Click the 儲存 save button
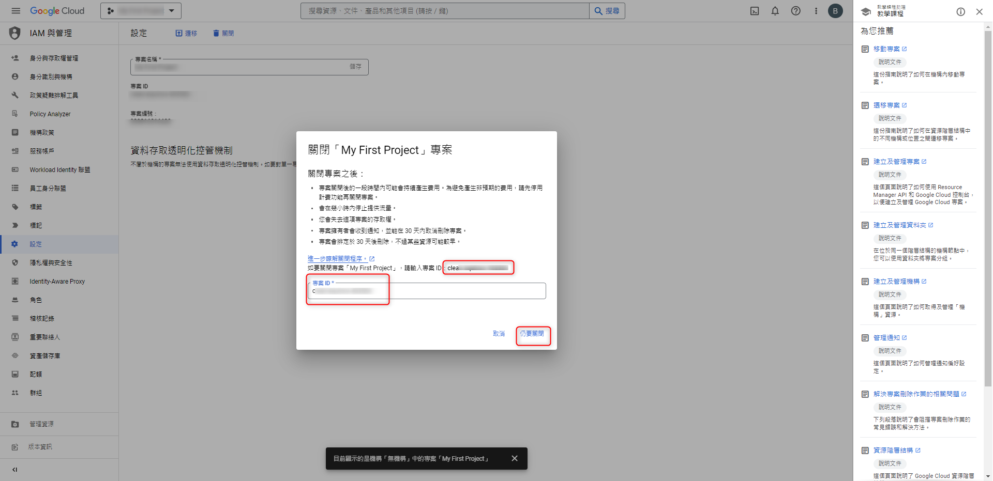This screenshot has width=993, height=481. click(x=355, y=67)
